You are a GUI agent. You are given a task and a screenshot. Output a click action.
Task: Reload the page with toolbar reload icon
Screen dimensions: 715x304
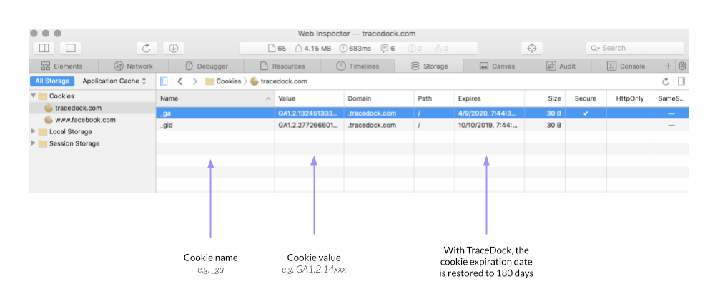point(147,49)
